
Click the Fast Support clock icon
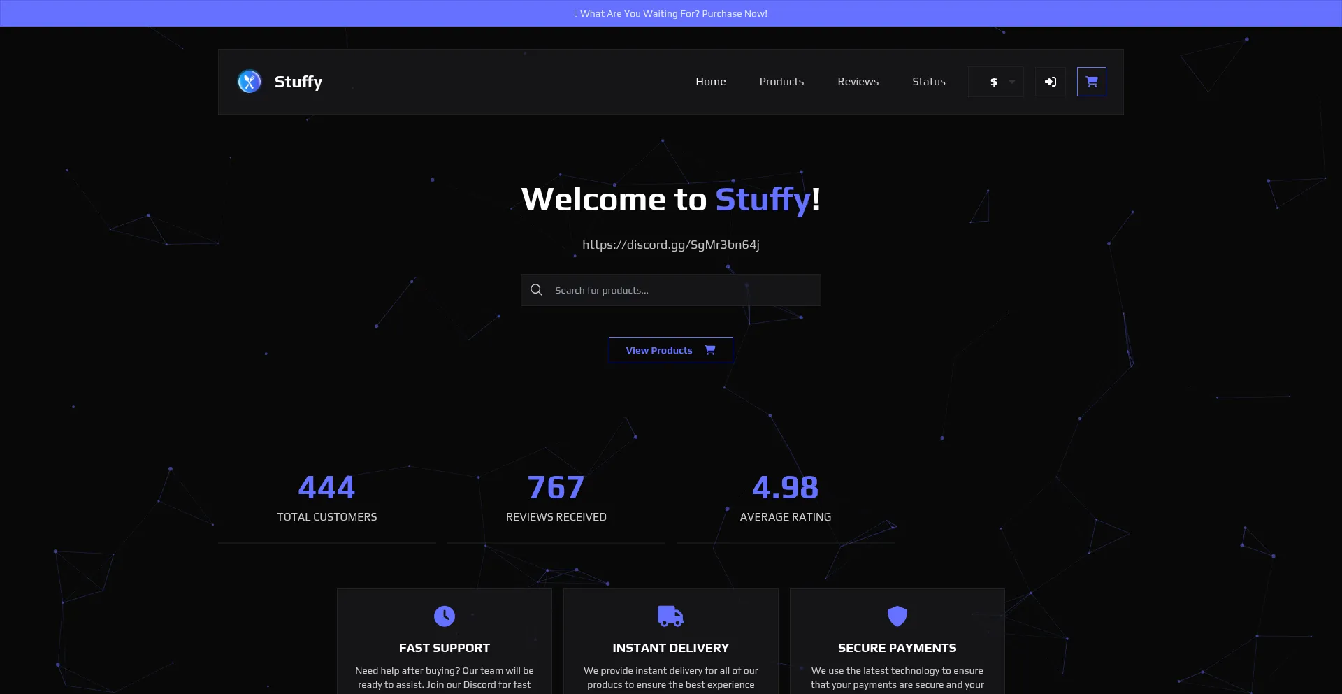[444, 616]
